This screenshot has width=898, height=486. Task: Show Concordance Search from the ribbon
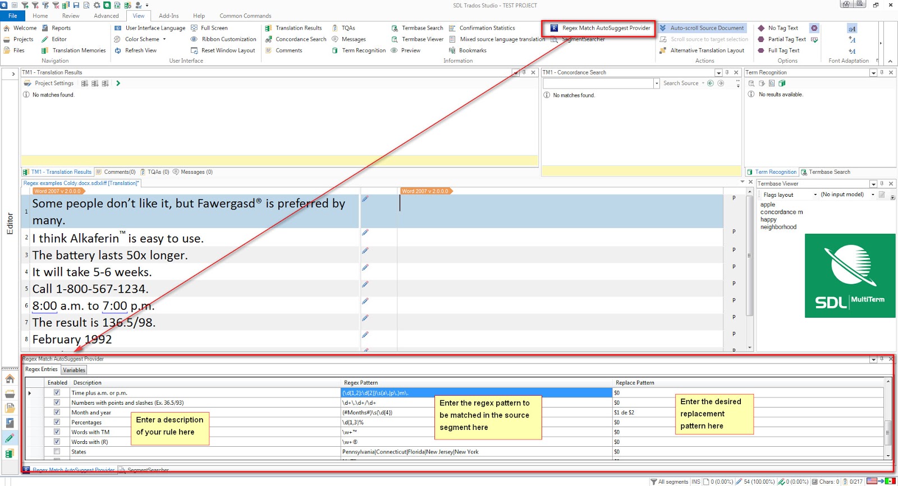(x=296, y=39)
